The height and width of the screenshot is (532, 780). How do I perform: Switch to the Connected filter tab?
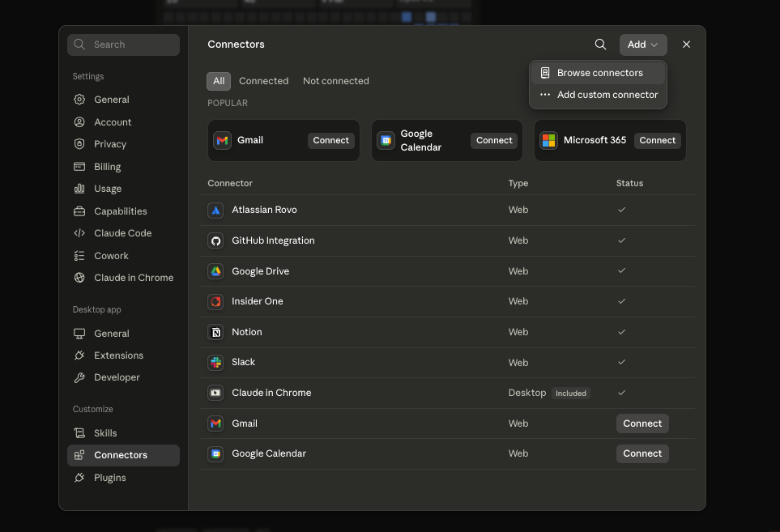click(264, 81)
